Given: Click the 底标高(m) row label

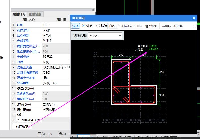Looking at the screenshot, I should click(24, 110).
